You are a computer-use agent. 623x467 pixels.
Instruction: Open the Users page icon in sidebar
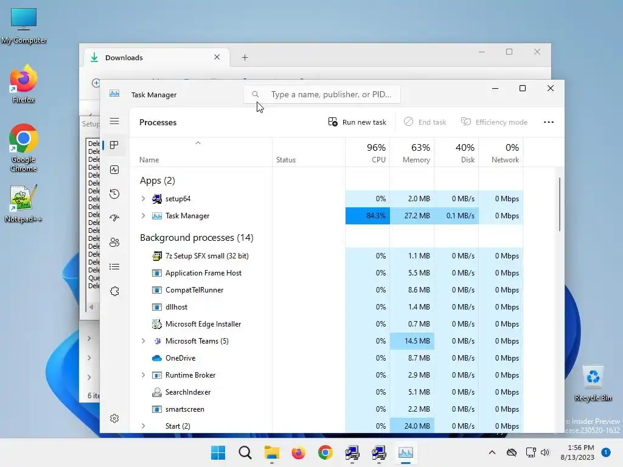pos(114,242)
